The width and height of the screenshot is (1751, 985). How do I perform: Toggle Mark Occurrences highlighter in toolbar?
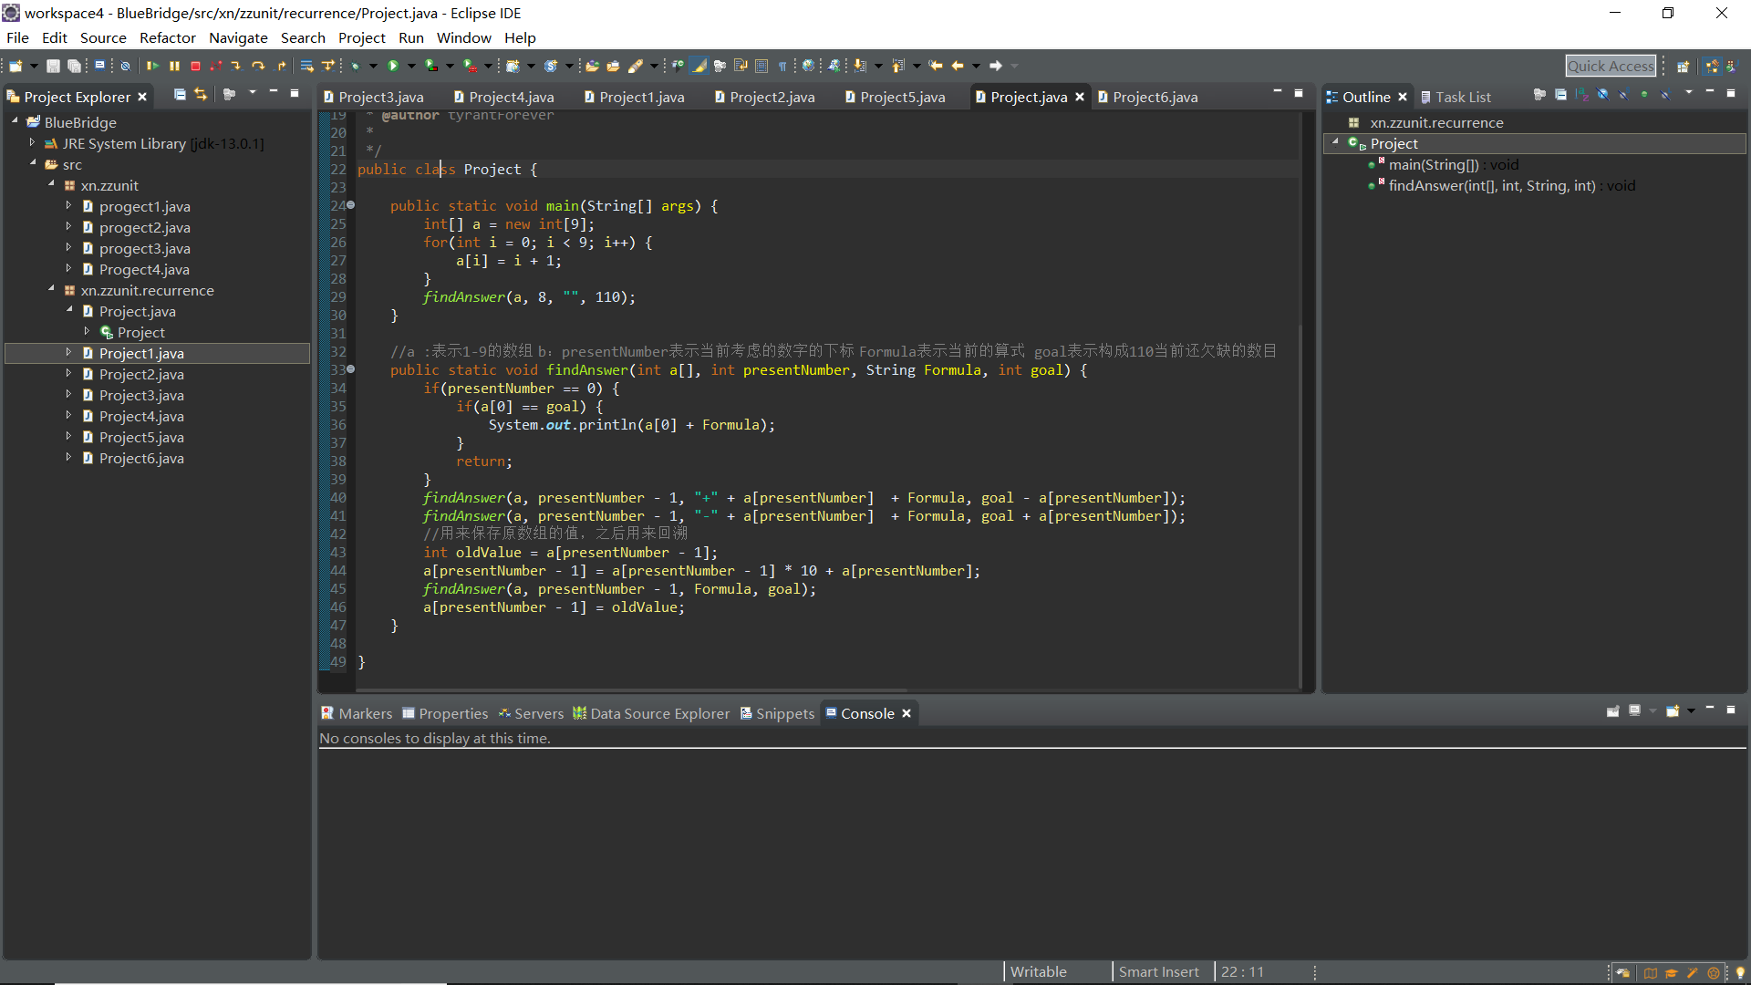tap(699, 66)
